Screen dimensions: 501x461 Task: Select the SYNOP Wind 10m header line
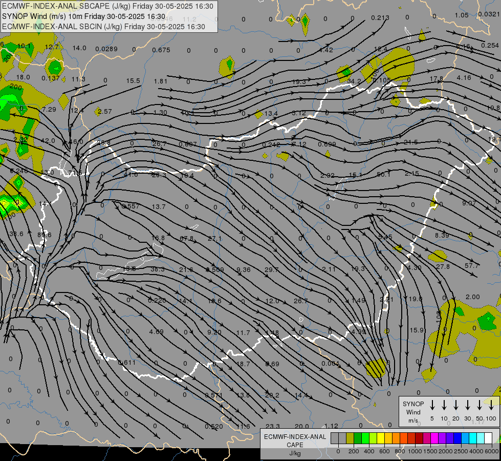[x=84, y=16]
